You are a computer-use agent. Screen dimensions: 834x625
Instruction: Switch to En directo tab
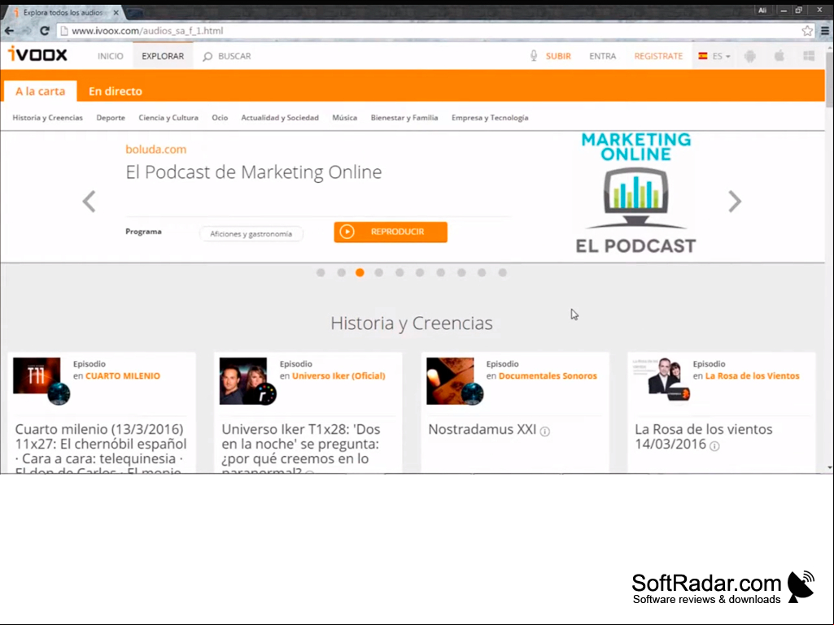coord(116,91)
